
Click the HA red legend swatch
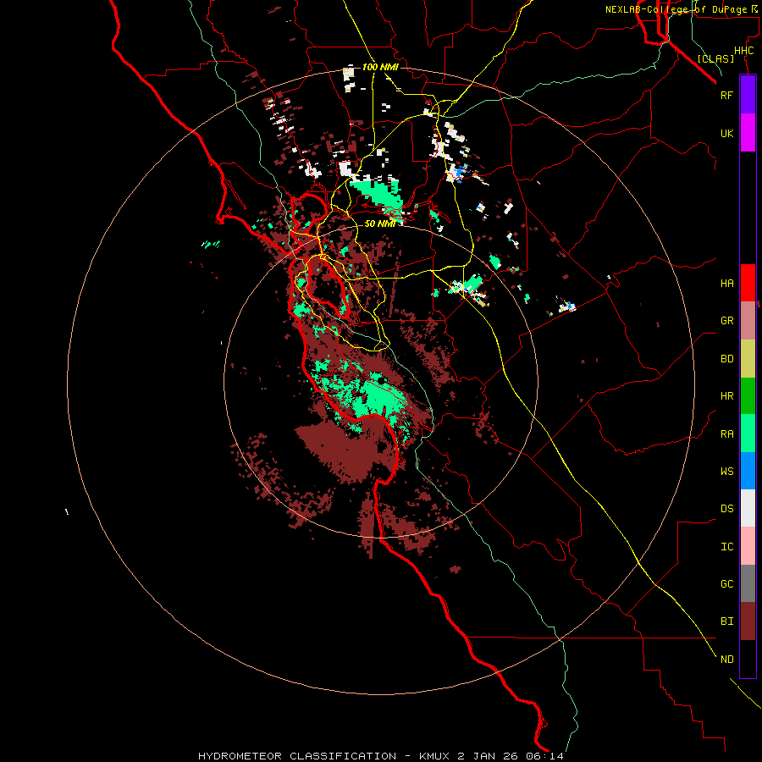(x=748, y=283)
